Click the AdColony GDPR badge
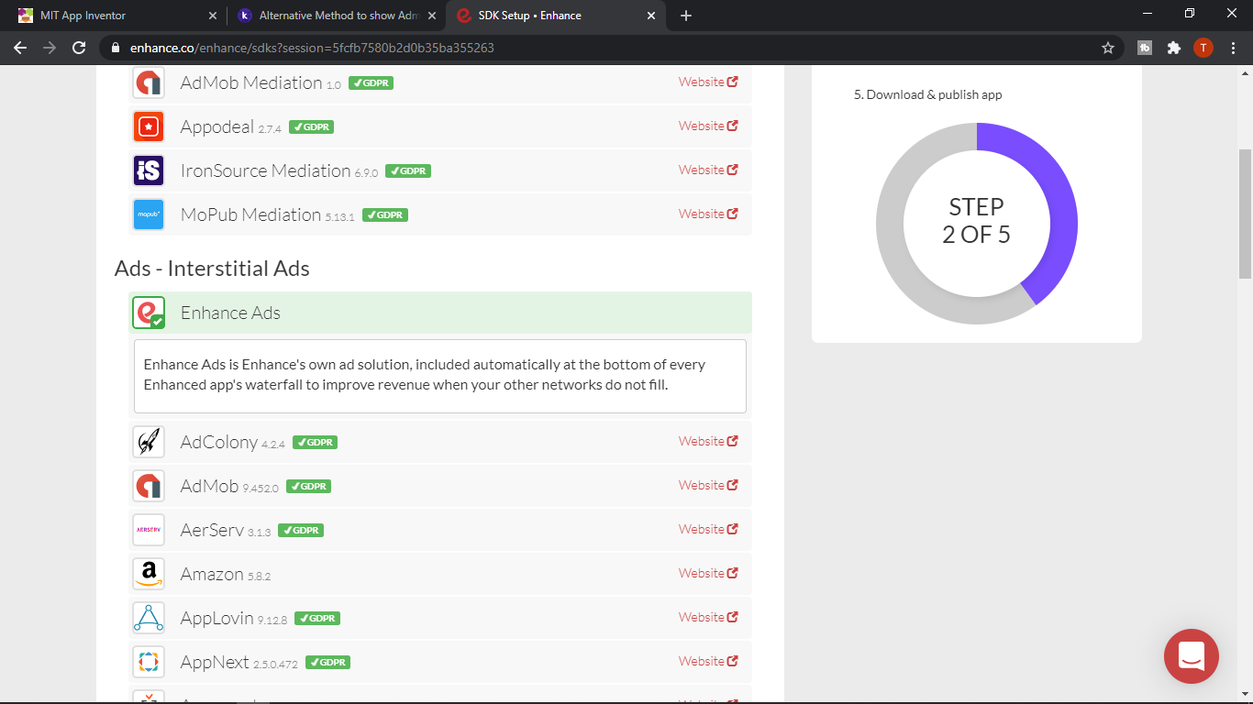Image resolution: width=1253 pixels, height=704 pixels. point(315,443)
